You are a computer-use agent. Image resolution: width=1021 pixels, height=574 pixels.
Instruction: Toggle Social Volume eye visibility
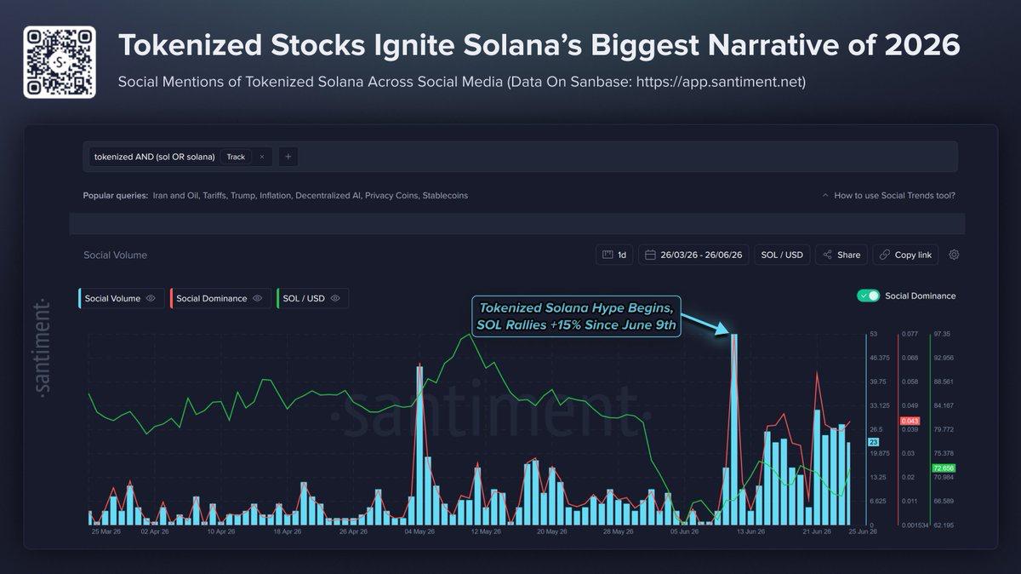click(150, 298)
